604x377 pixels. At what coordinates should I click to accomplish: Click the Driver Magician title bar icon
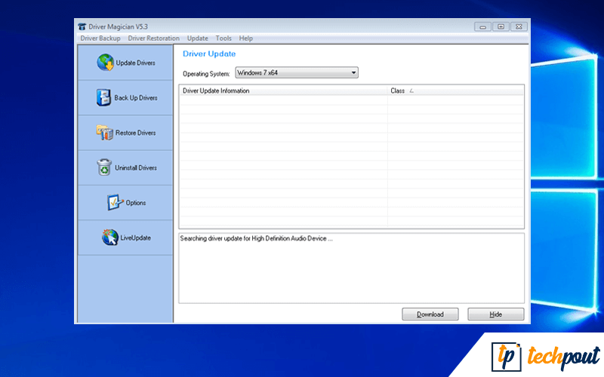[x=83, y=27]
